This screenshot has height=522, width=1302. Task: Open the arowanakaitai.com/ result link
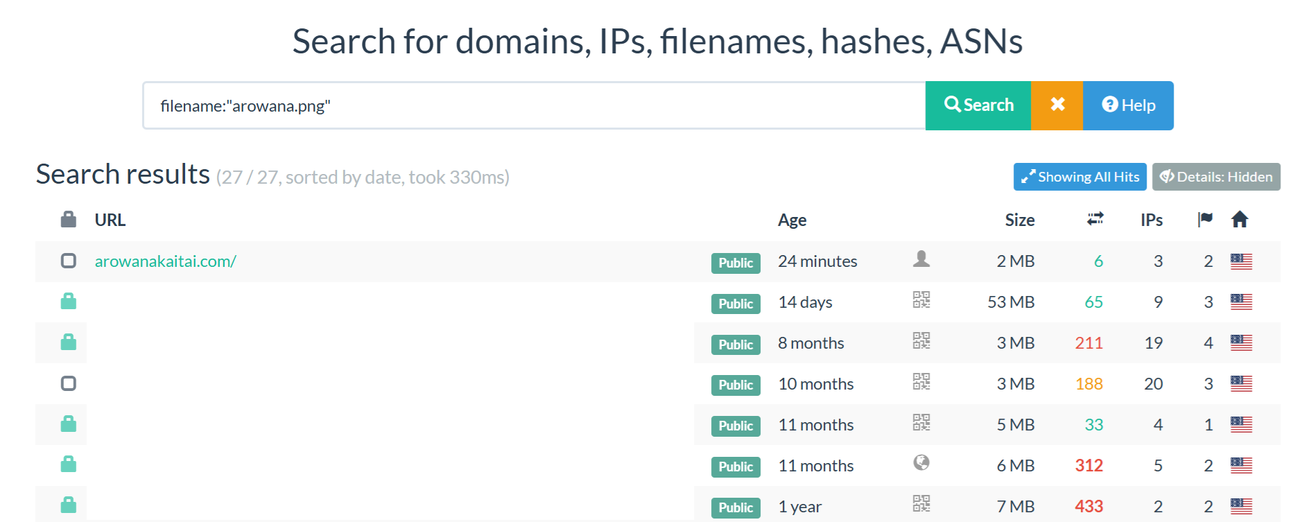[166, 261]
